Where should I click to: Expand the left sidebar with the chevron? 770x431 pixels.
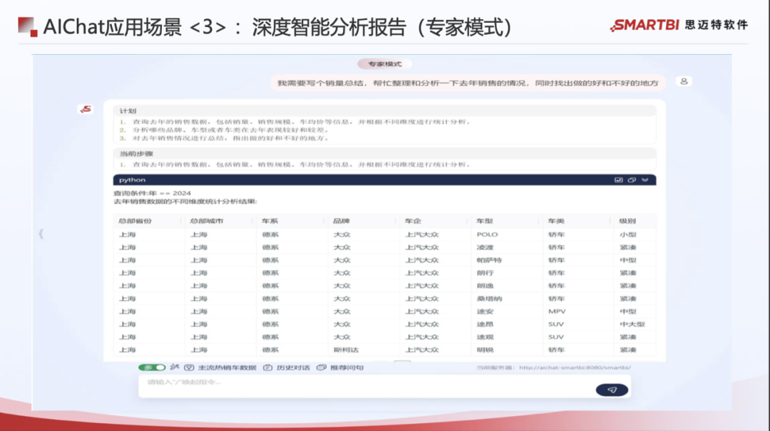click(x=41, y=234)
